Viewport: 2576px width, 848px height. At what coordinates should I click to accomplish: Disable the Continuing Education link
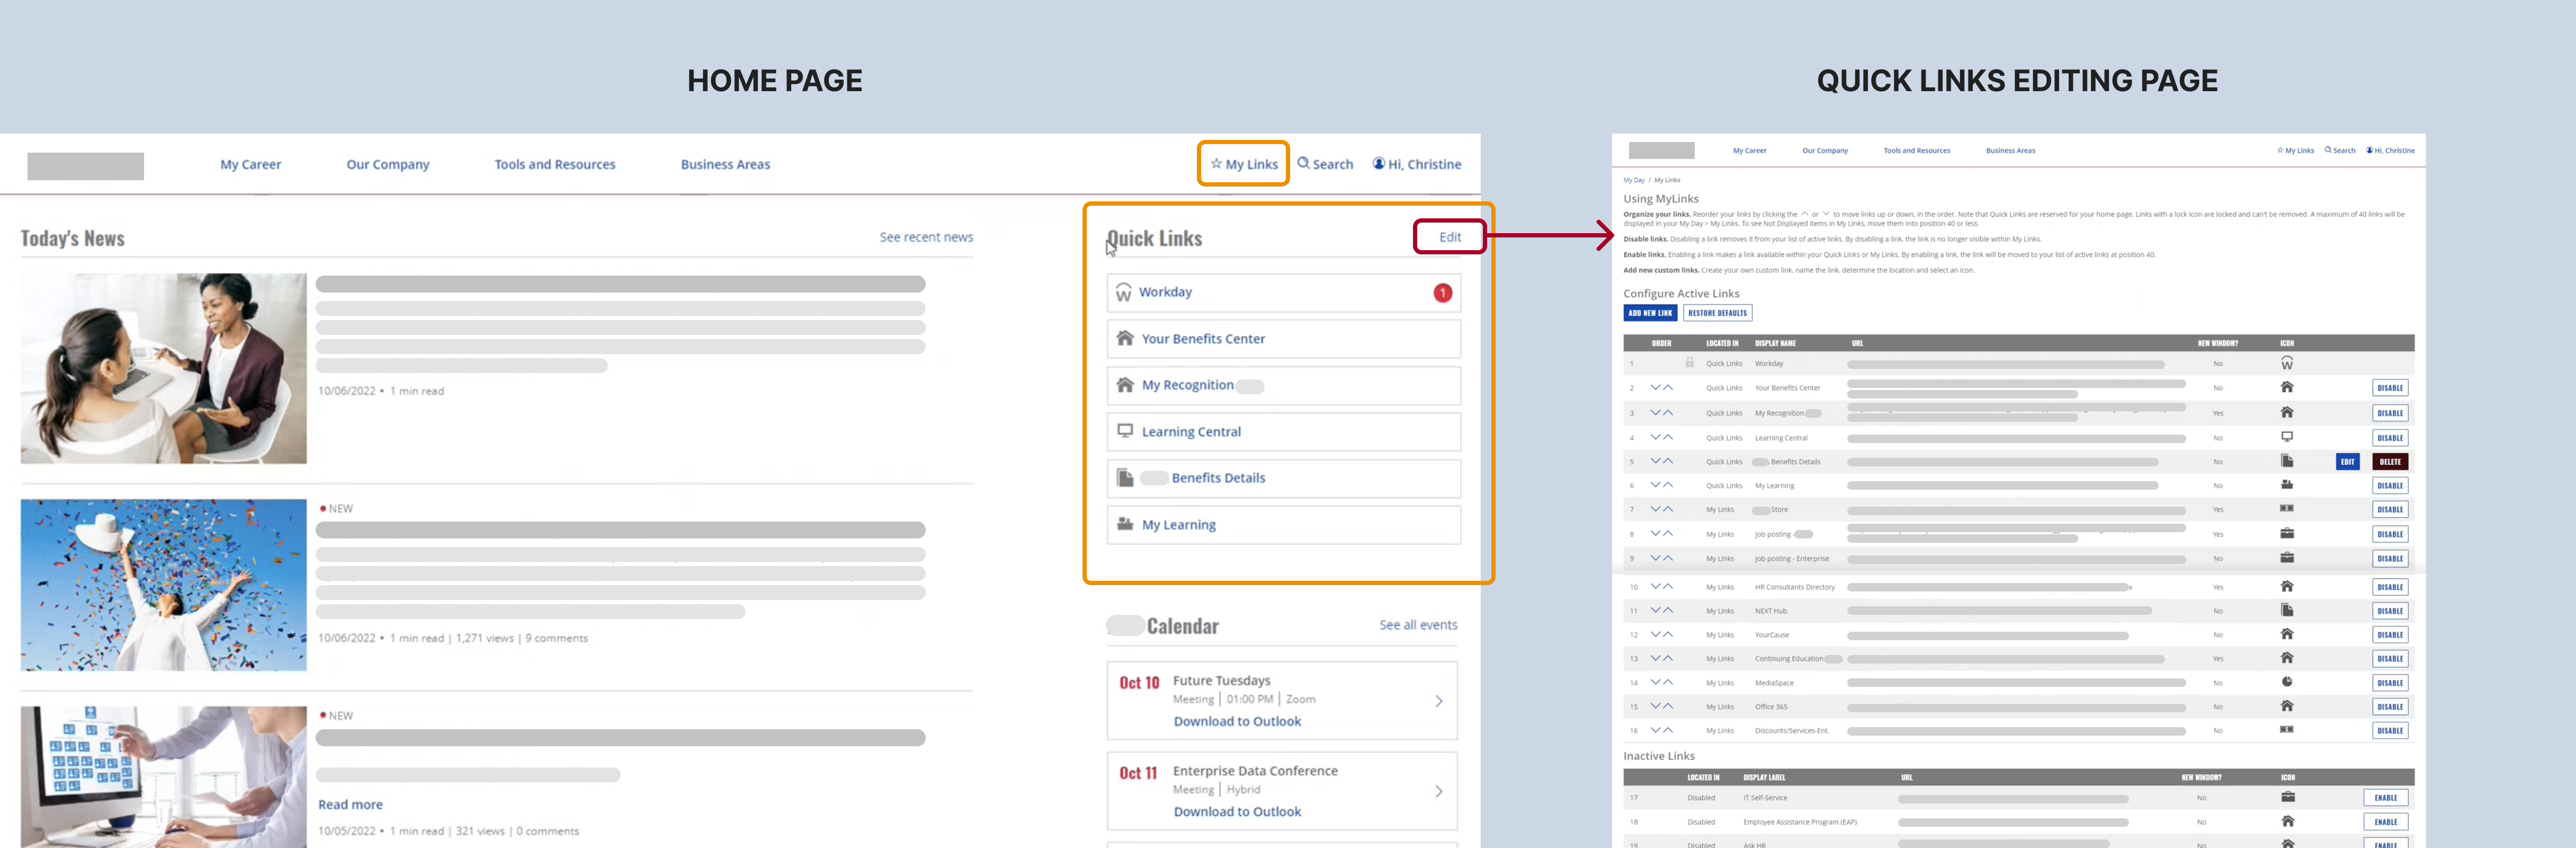[x=2390, y=658]
